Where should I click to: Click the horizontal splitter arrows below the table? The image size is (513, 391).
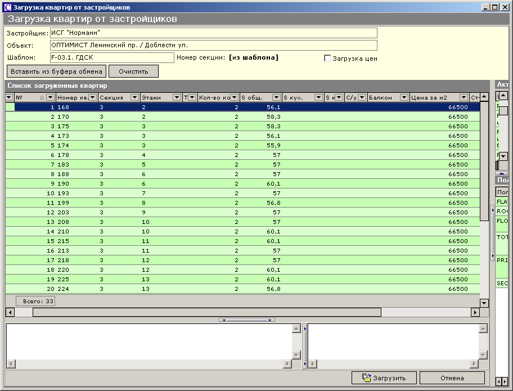tap(247, 320)
